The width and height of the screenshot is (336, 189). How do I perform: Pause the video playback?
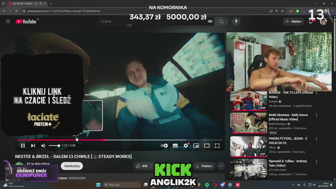[23, 145]
